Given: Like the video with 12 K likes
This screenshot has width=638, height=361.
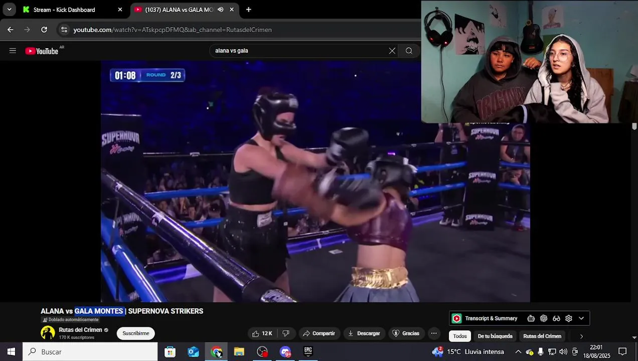Looking at the screenshot, I should [262, 333].
